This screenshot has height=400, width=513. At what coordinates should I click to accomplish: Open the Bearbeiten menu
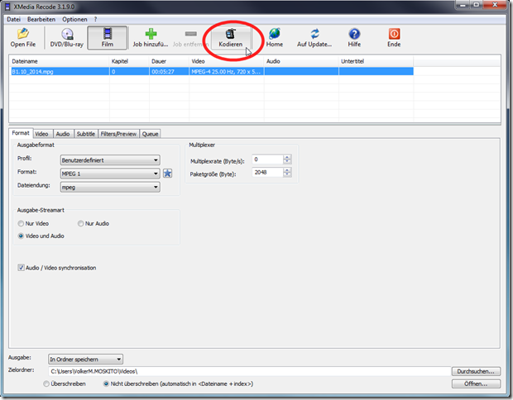(x=43, y=18)
